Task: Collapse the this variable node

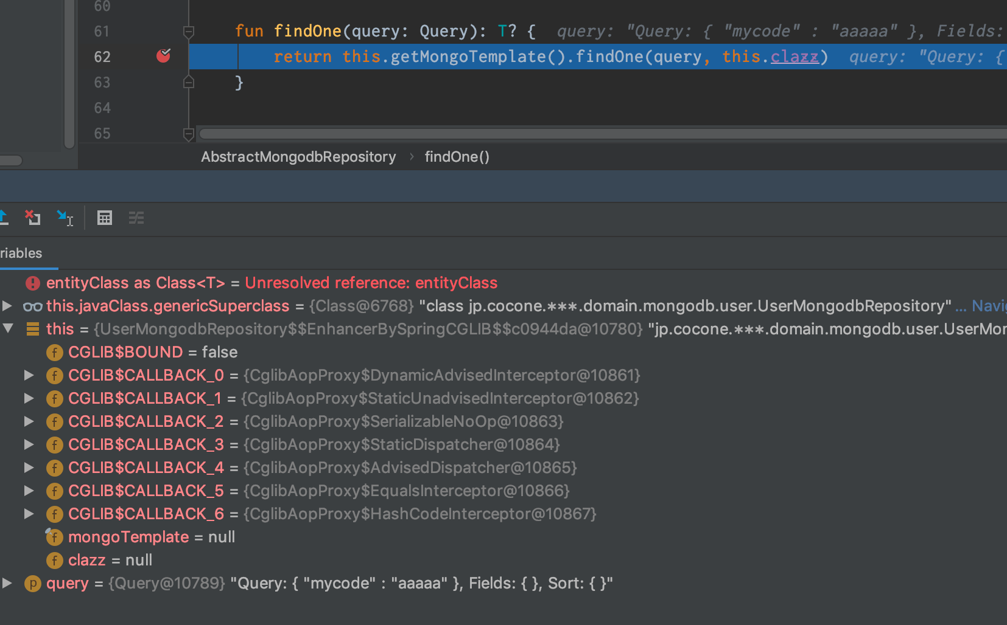Action: (x=9, y=328)
